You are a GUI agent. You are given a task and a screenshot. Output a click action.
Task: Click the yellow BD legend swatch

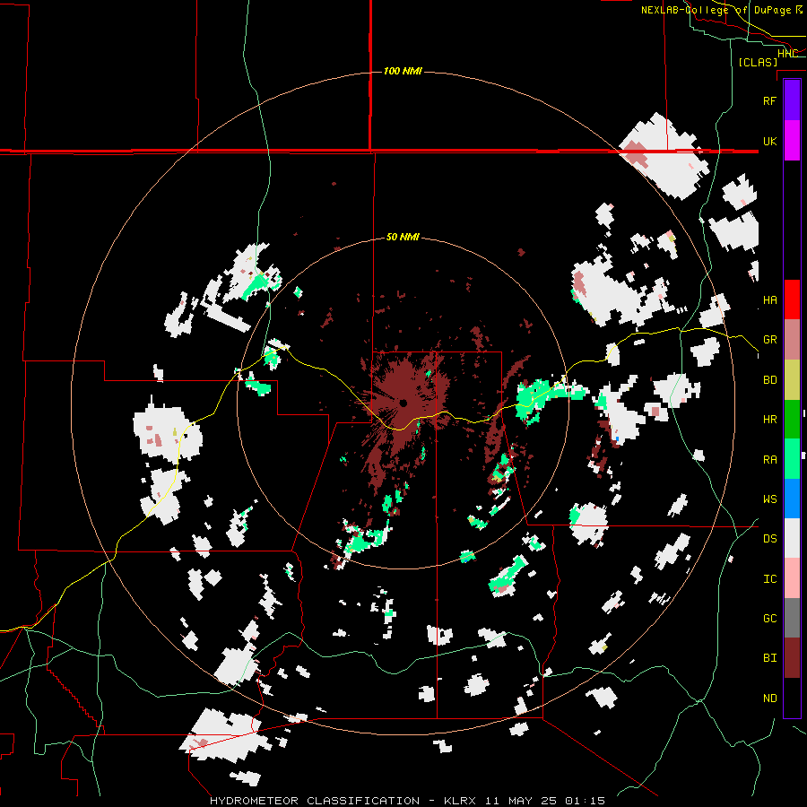pyautogui.click(x=792, y=380)
